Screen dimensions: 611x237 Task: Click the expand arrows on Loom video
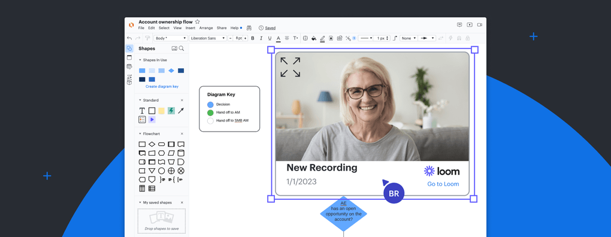pos(291,67)
